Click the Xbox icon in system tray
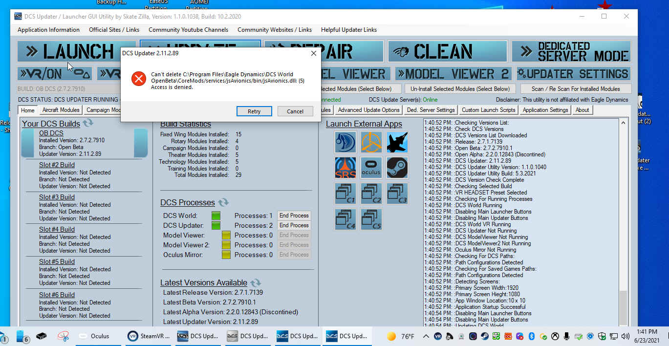This screenshot has height=346, width=669. point(555,336)
